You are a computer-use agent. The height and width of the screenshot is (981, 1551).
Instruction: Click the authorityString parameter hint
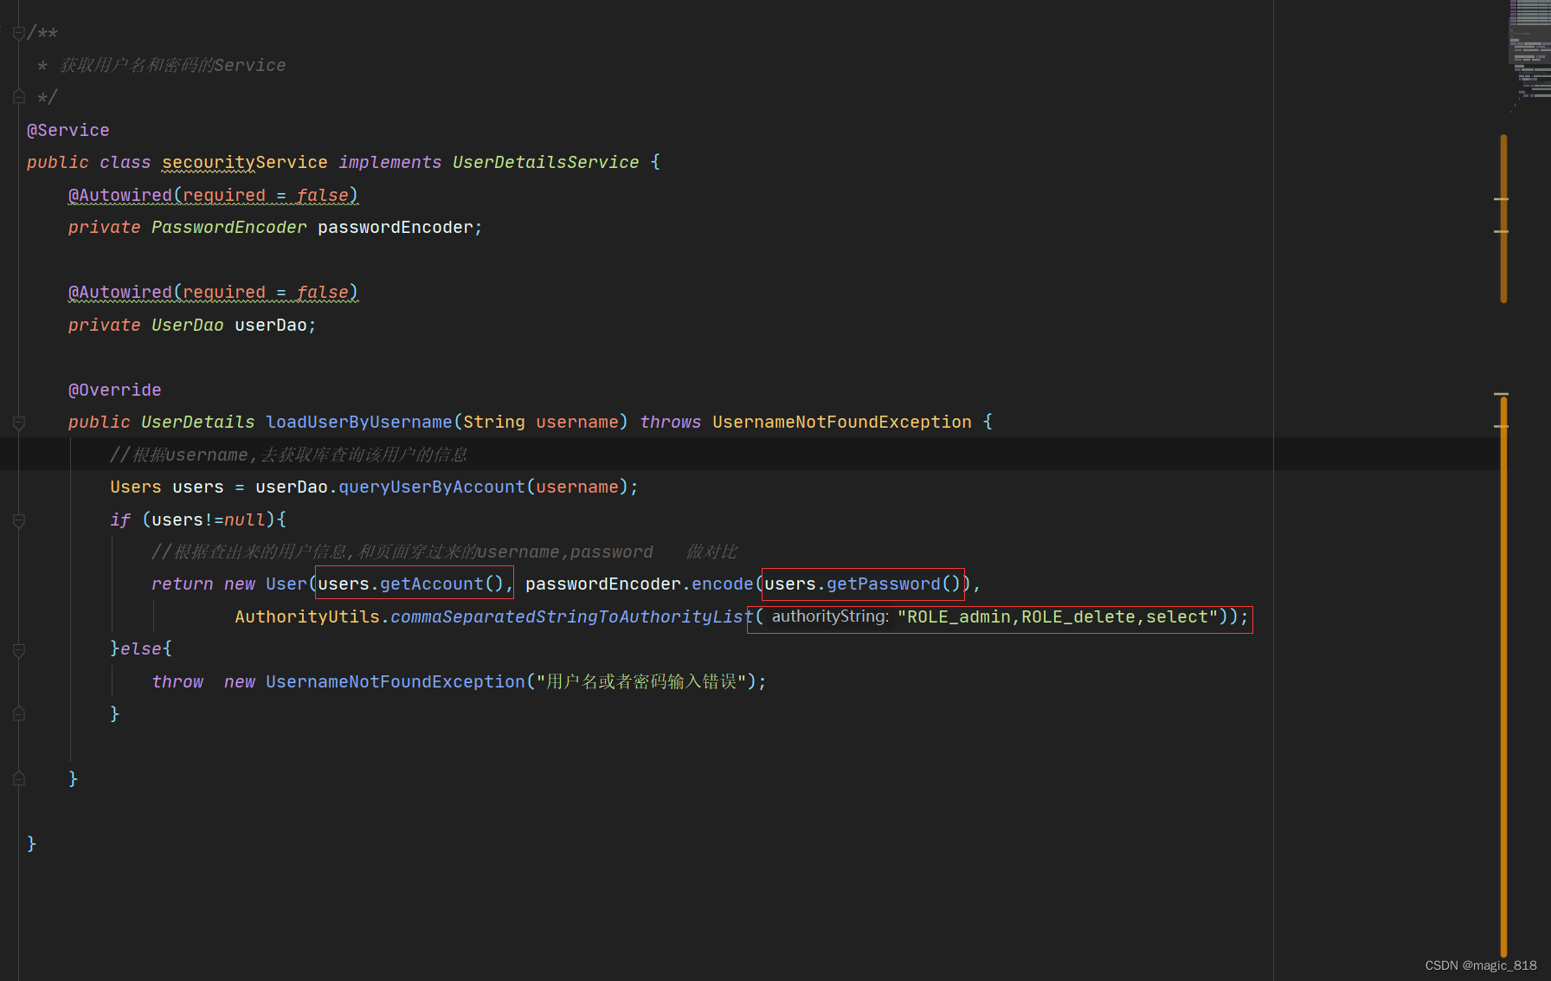[830, 616]
